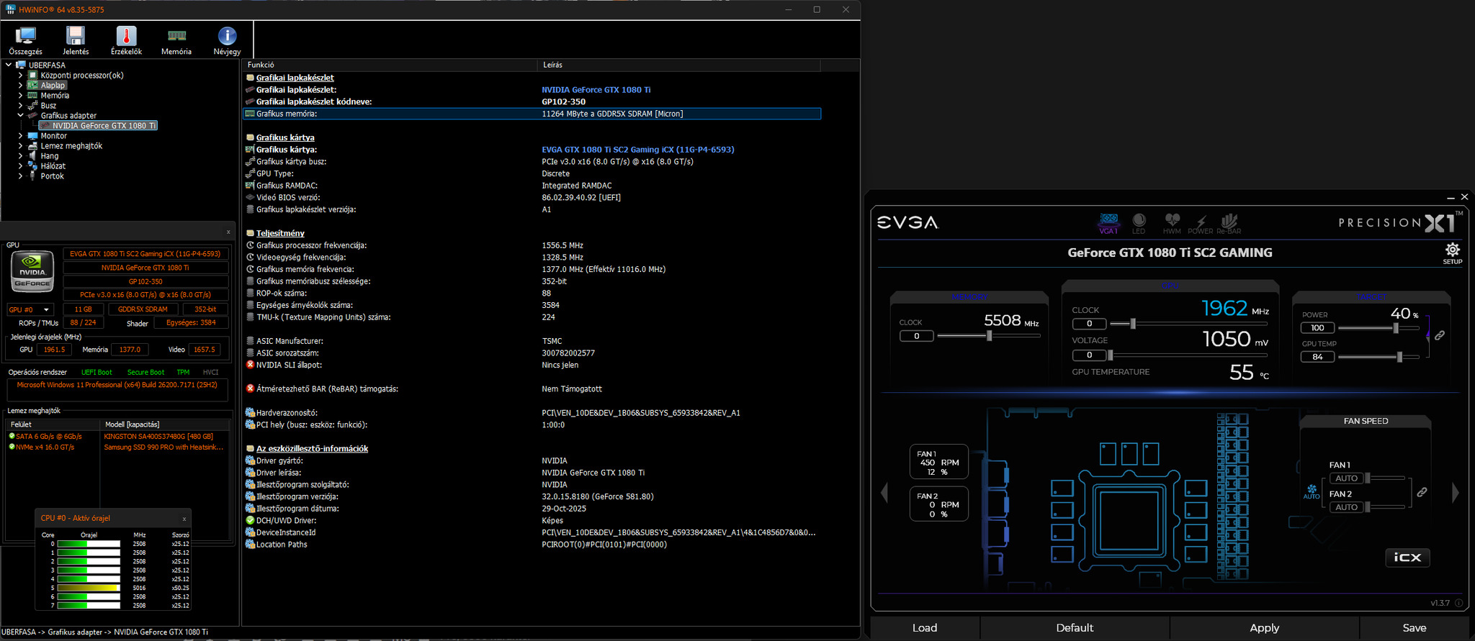Click the Load button in Precision X1
Viewport: 1475px width, 641px height.
point(925,628)
